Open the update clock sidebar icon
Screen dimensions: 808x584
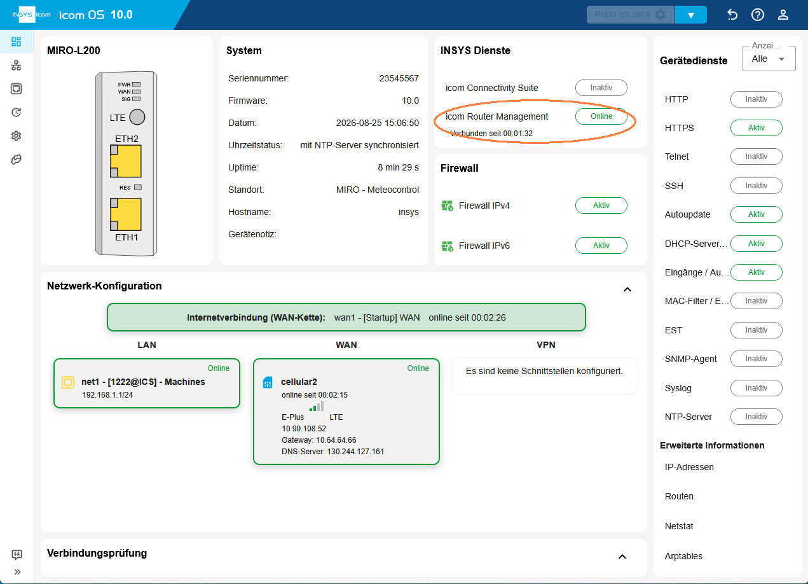[x=17, y=113]
